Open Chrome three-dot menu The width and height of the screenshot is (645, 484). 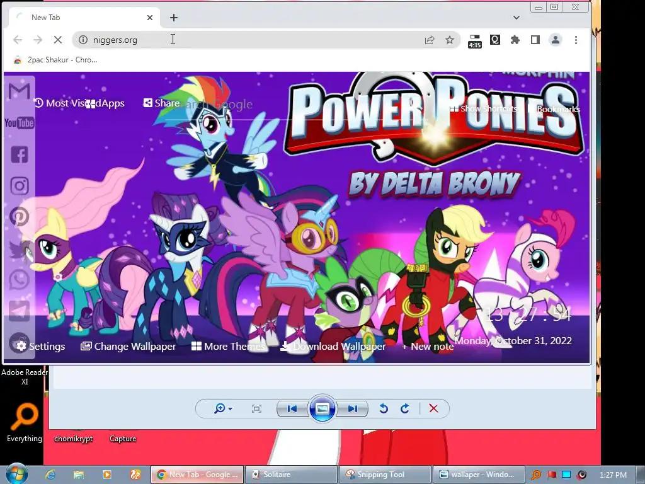[x=576, y=40]
